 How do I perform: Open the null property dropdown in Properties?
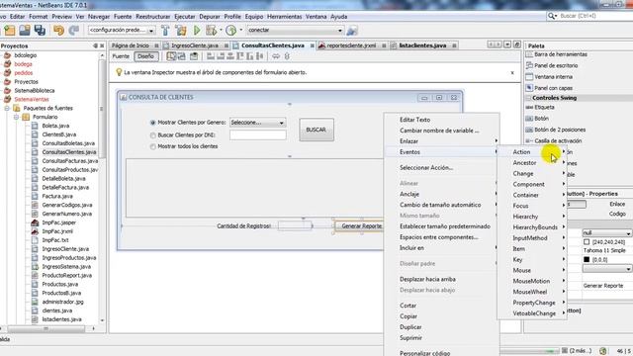[628, 233]
